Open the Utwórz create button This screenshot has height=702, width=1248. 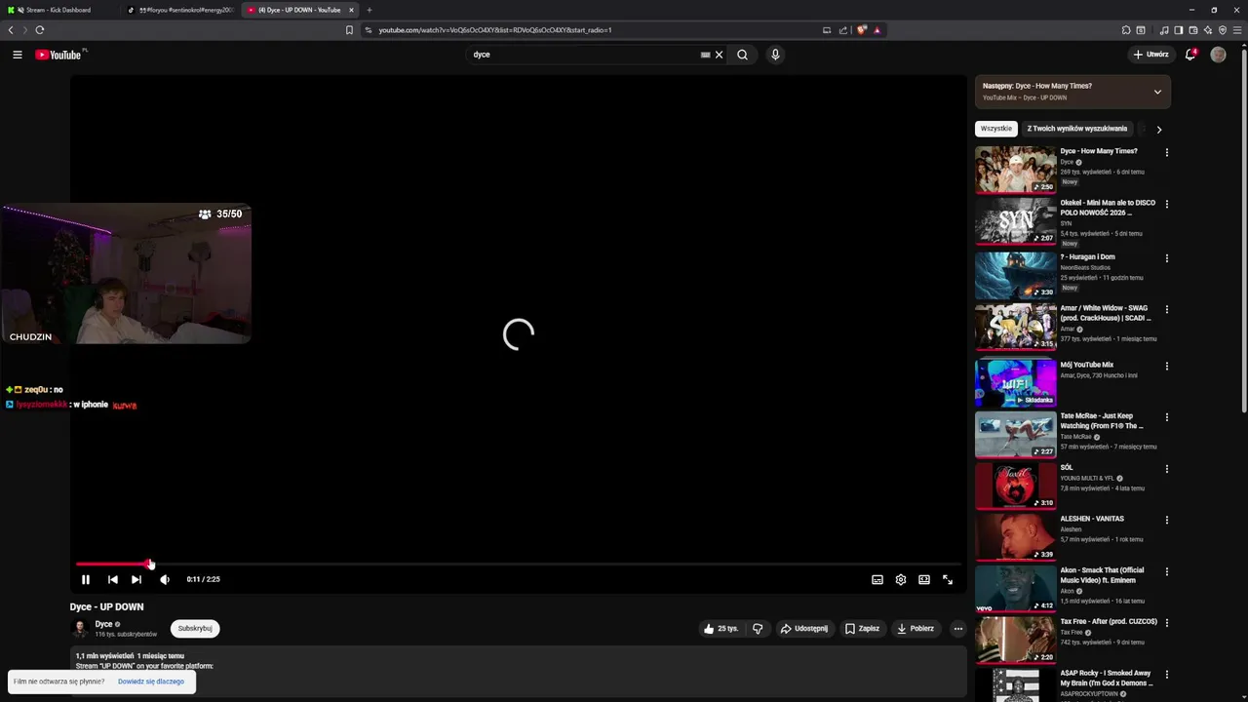pyautogui.click(x=1151, y=55)
